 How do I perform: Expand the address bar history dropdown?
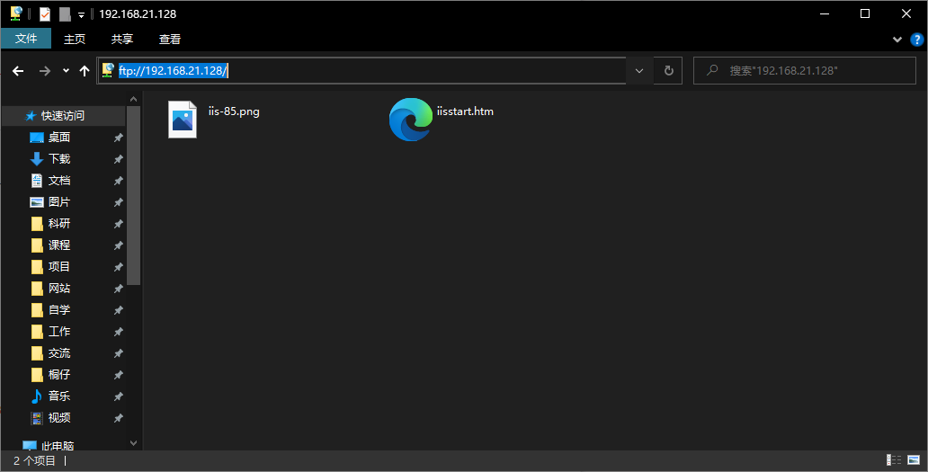(x=639, y=71)
